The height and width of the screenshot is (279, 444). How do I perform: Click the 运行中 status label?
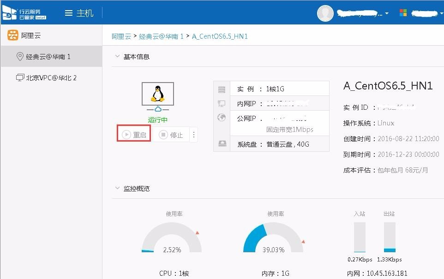[158, 120]
